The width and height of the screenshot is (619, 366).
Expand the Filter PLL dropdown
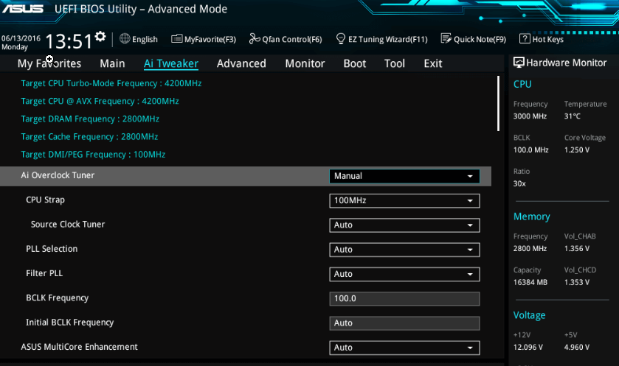click(x=404, y=274)
